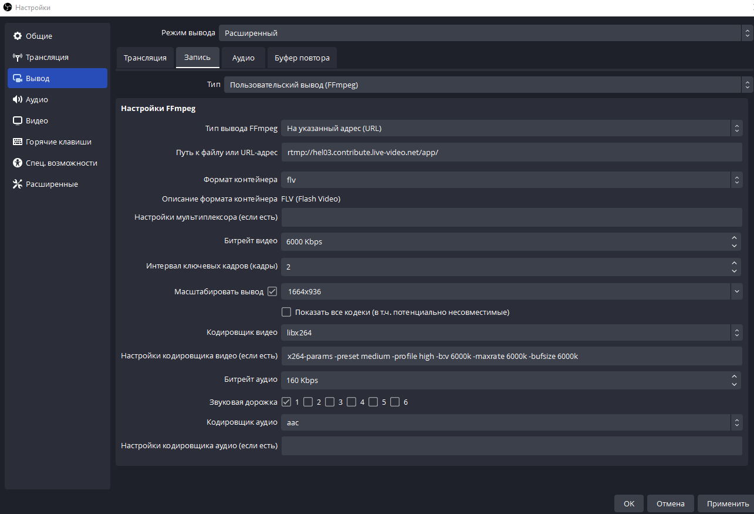Open the keyboard icon Горячие клавиши section
The height and width of the screenshot is (514, 754).
tap(18, 142)
